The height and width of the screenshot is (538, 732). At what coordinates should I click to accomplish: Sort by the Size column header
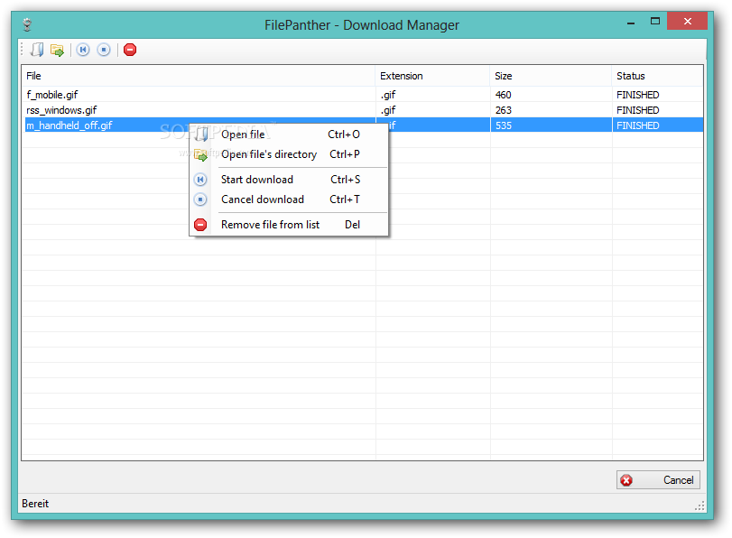pyautogui.click(x=551, y=76)
